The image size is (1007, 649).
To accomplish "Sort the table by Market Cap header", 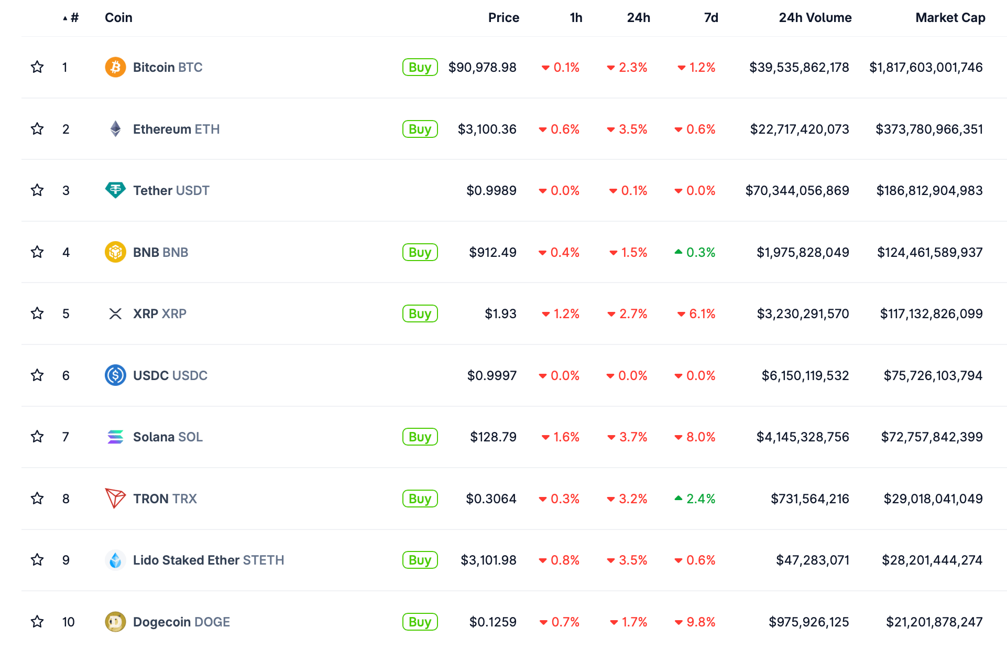I will click(950, 18).
